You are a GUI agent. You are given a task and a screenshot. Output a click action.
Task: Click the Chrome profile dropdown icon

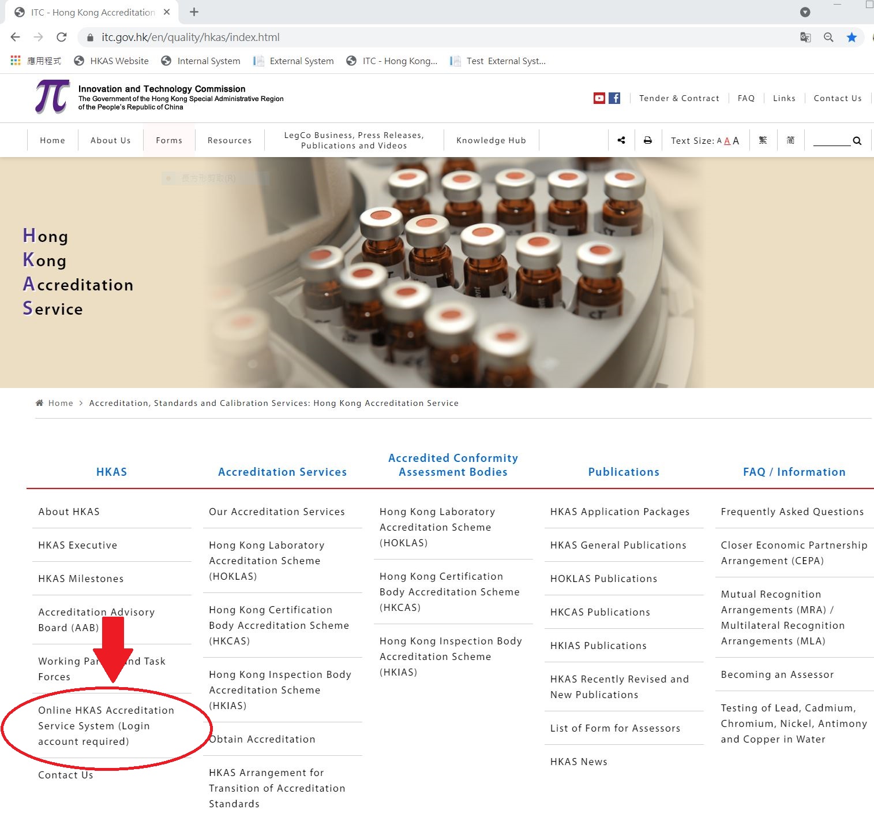[805, 12]
